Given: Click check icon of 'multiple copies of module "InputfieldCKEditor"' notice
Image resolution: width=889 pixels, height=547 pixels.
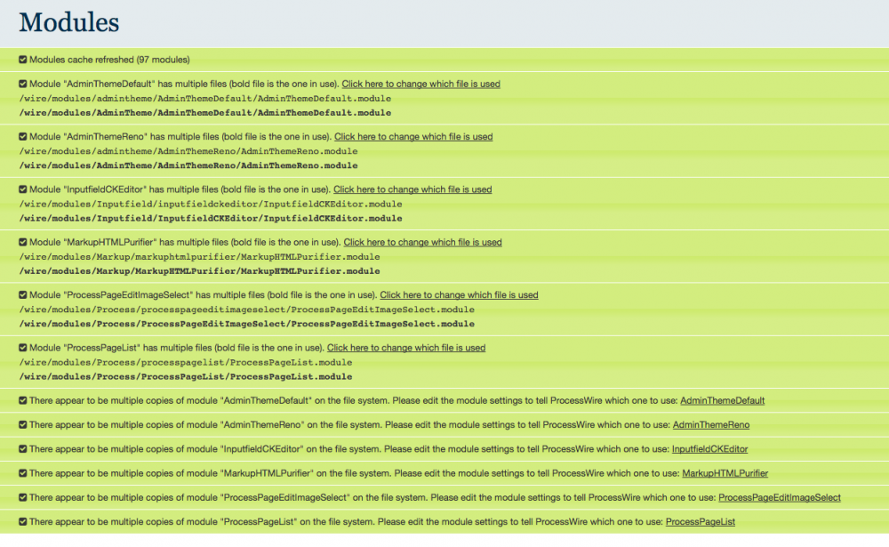Looking at the screenshot, I should click(23, 449).
